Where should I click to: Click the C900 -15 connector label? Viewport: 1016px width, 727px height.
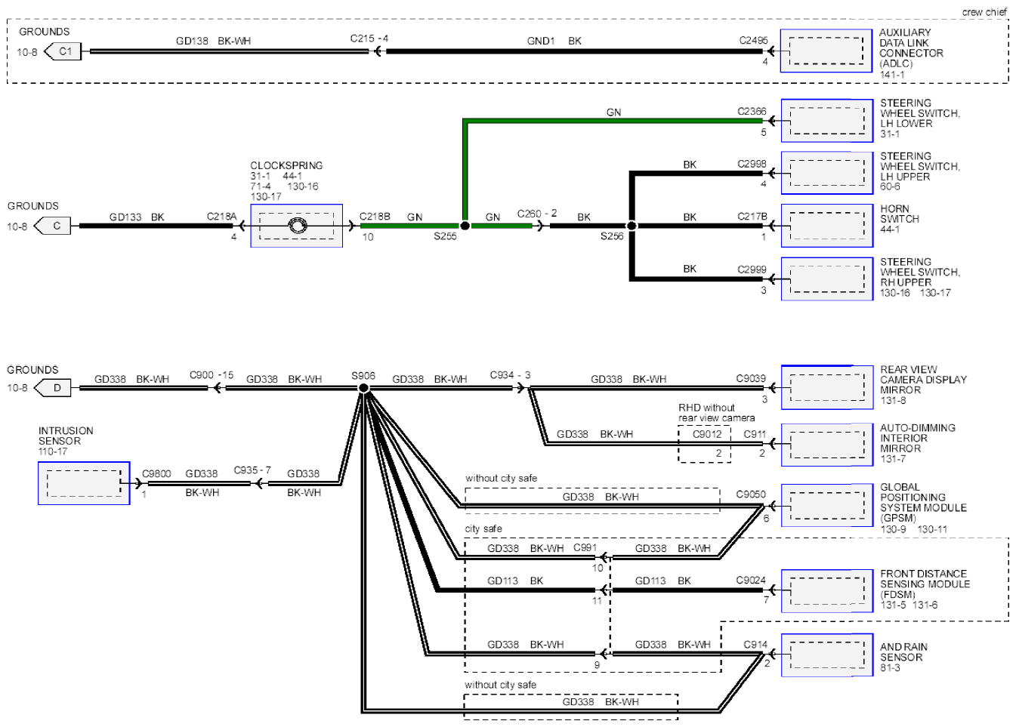coord(212,375)
